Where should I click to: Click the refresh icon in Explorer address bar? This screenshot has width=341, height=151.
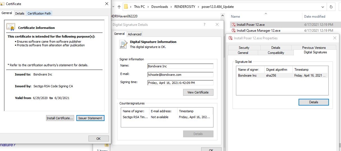331,7
